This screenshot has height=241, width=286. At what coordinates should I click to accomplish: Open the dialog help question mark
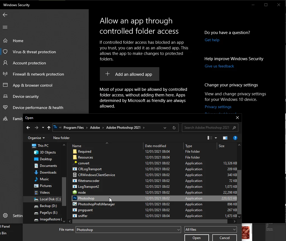pyautogui.click(x=235, y=138)
